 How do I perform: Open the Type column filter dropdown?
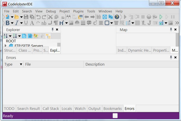pos(21,64)
